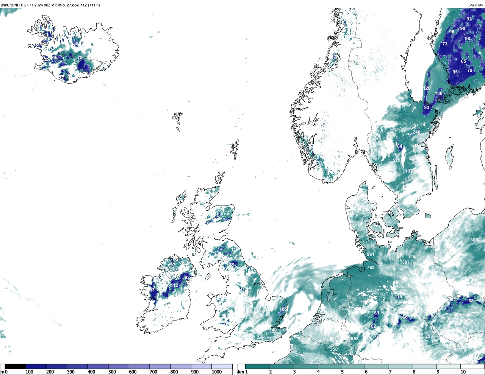The width and height of the screenshot is (485, 375).
Task: Click the '98' value in northeast Finland
Action: pos(468,39)
